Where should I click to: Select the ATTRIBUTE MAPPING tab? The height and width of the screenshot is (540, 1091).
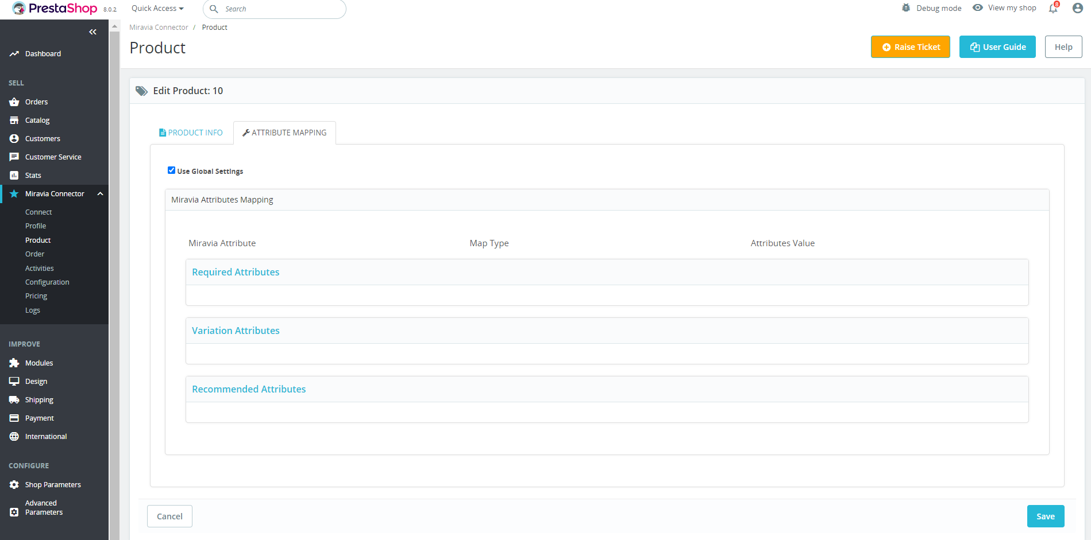(x=284, y=133)
